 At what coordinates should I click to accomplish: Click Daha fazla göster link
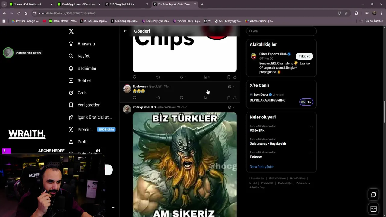(261, 167)
